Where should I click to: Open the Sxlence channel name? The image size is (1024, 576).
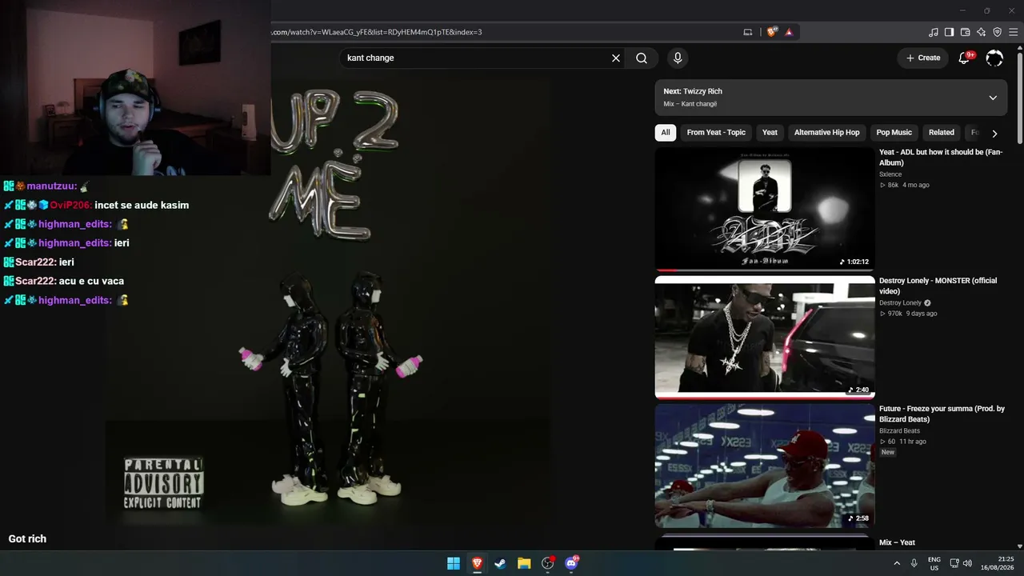coord(890,174)
